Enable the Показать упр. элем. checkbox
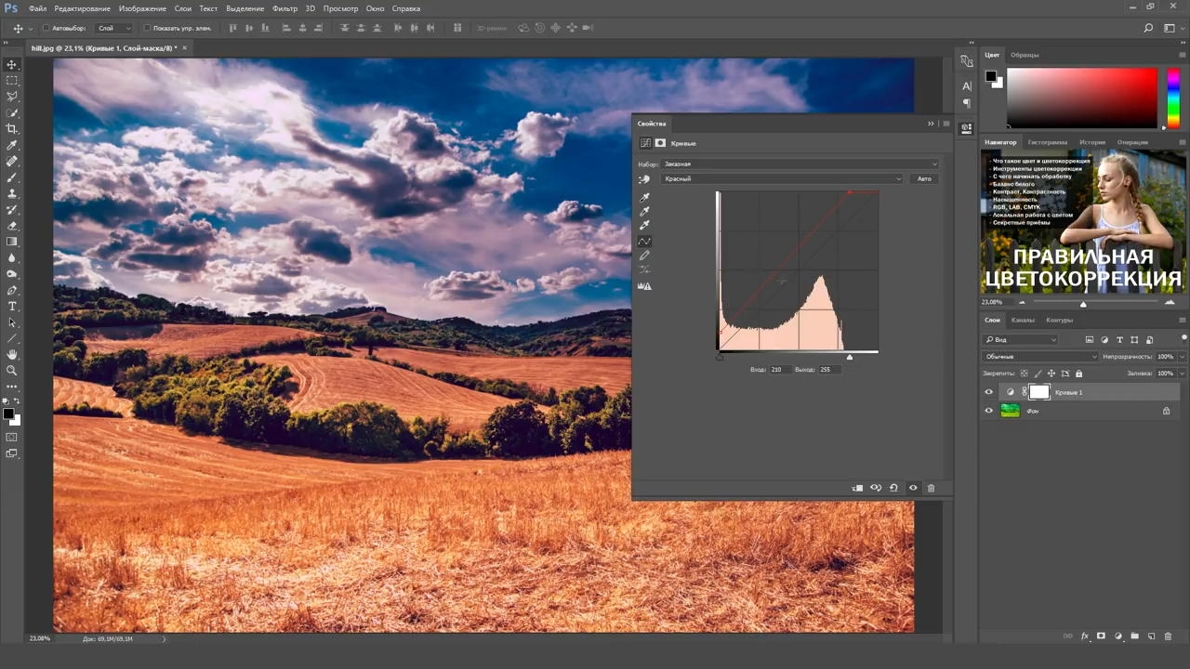This screenshot has height=669, width=1190. coord(147,29)
